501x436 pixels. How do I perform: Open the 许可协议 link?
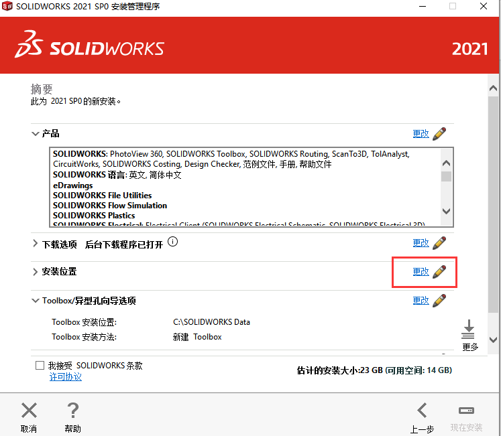pyautogui.click(x=66, y=377)
